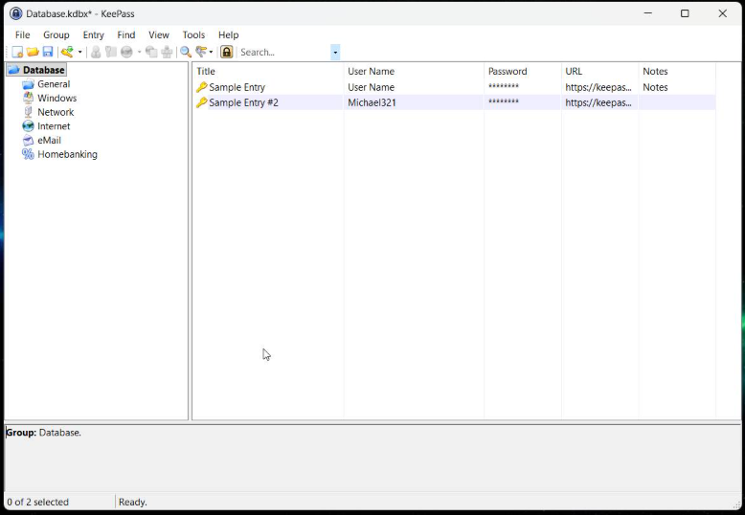
Task: Sort entries by User Name column header
Action: 414,71
